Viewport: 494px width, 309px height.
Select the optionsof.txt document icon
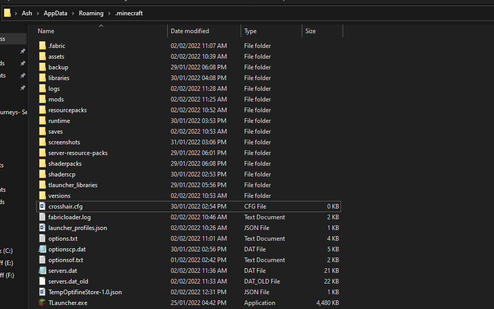pyautogui.click(x=42, y=260)
